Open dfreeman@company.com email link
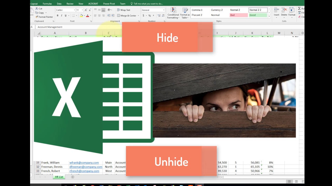This screenshot has width=332, height=186. (x=86, y=167)
